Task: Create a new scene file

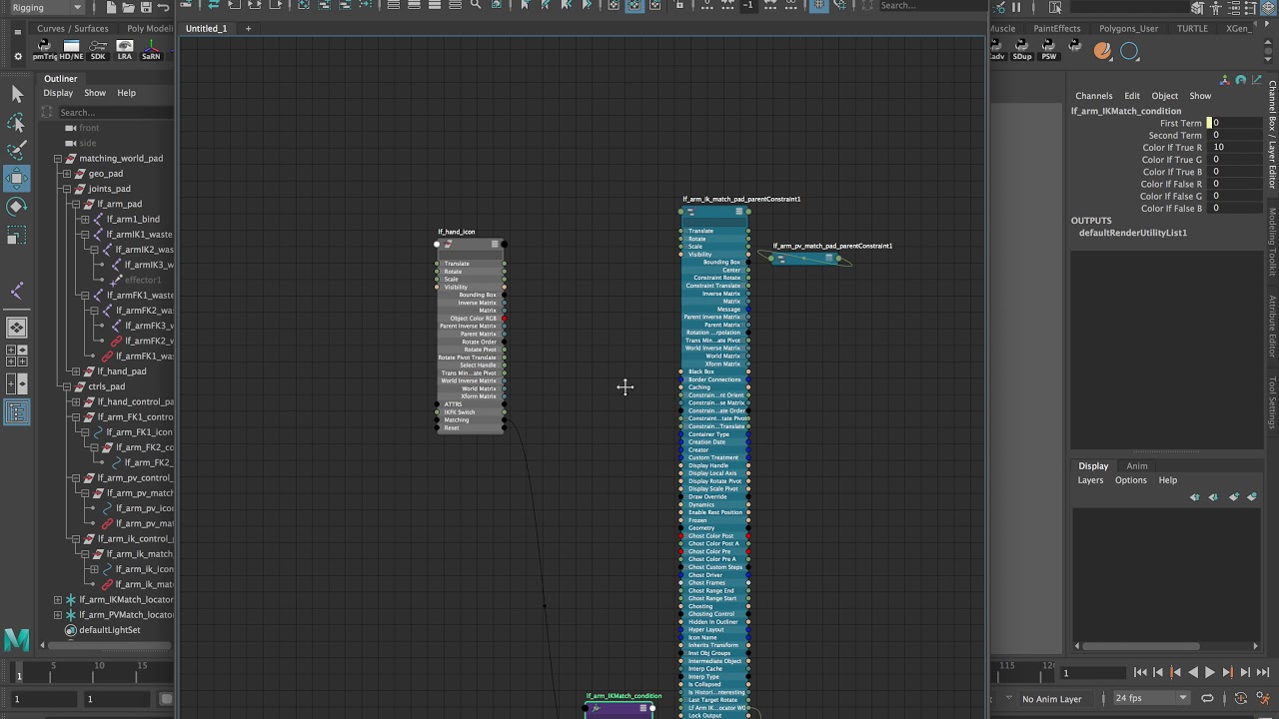Action: tap(111, 7)
